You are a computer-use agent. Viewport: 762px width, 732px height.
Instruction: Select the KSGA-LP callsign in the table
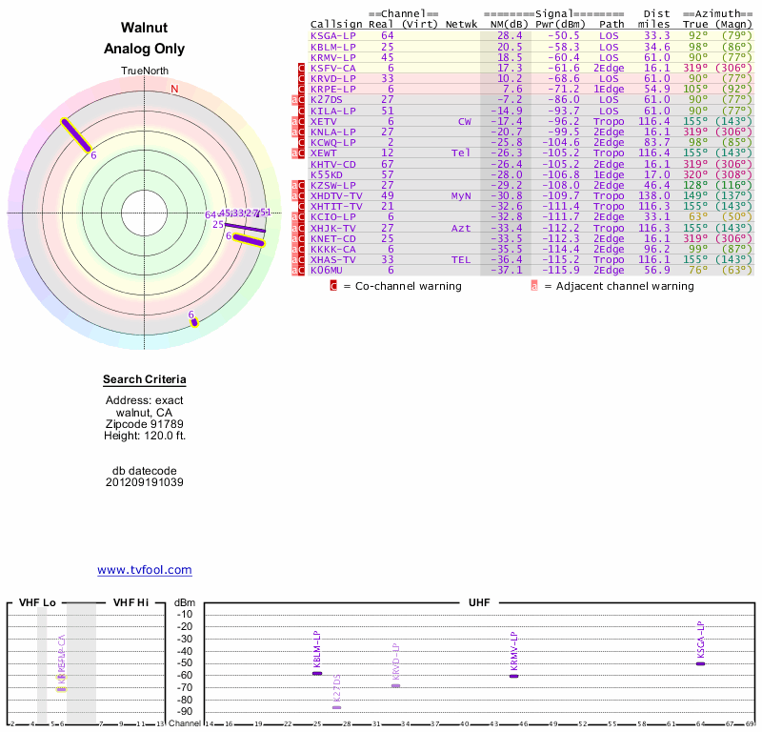point(332,35)
